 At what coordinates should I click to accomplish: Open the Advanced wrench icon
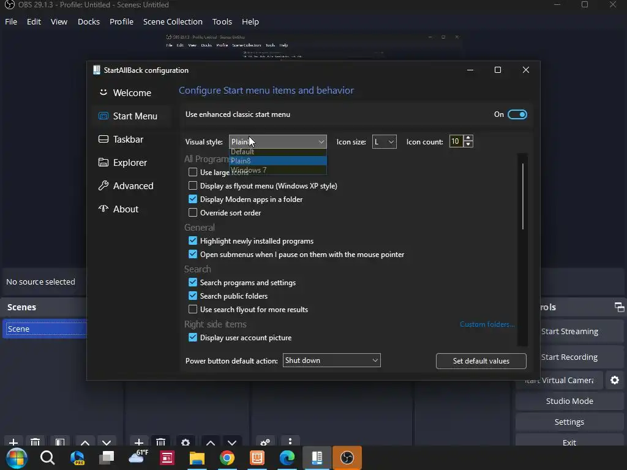pos(103,185)
